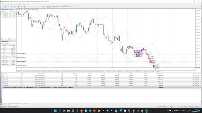Screen dimensions: 202x113
Task: Open WhatsApp from the taskbar
Action: pos(86,111)
